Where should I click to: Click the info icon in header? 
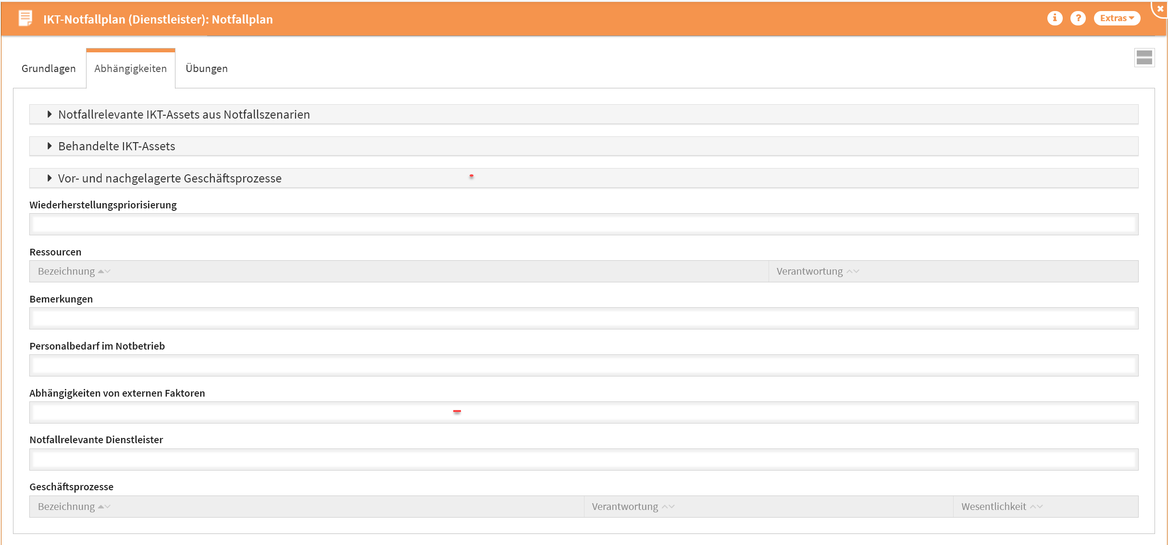1055,18
